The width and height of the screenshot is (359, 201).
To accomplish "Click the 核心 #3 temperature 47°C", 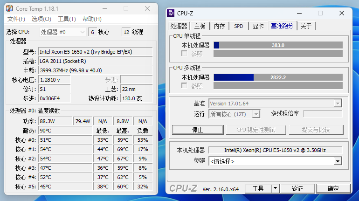I will click(65, 168).
